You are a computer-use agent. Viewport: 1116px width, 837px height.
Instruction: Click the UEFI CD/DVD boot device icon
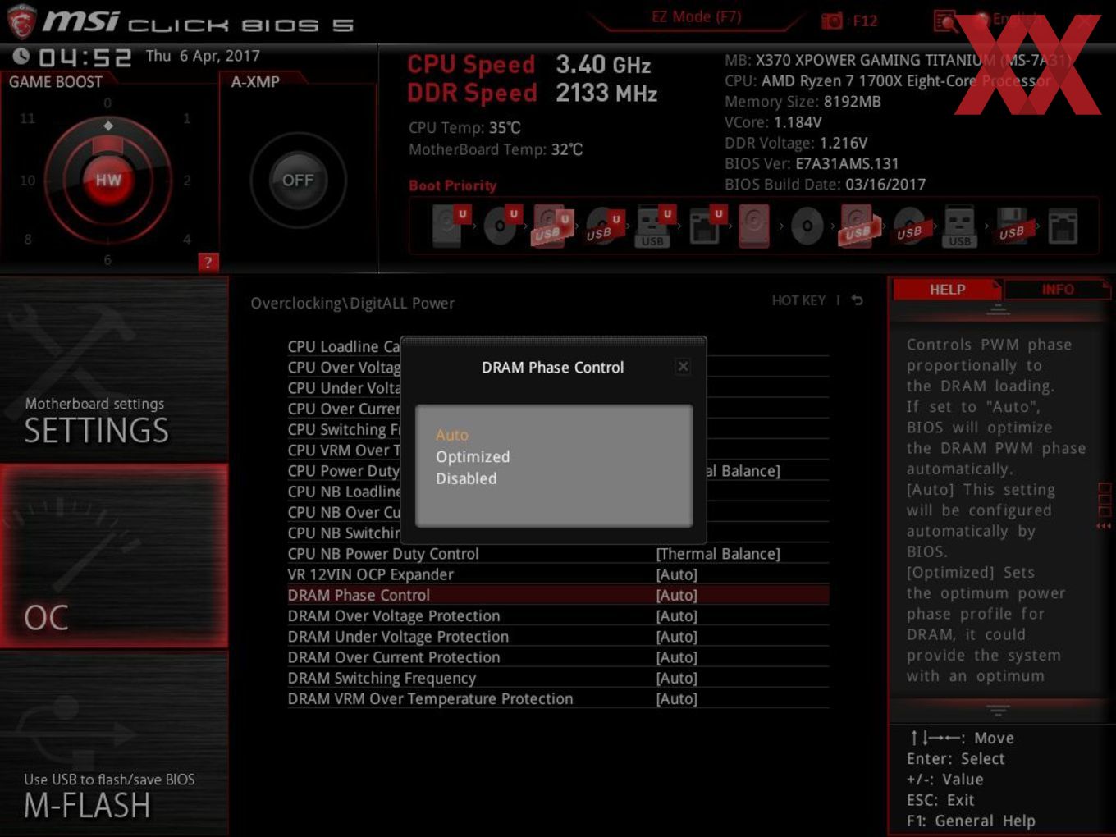coord(501,226)
